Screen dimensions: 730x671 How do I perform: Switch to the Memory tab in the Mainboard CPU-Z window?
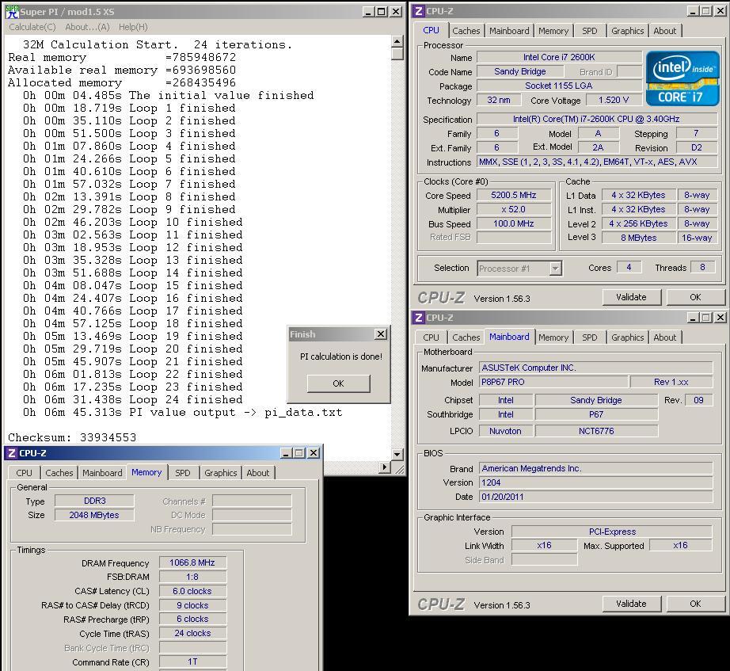[553, 337]
